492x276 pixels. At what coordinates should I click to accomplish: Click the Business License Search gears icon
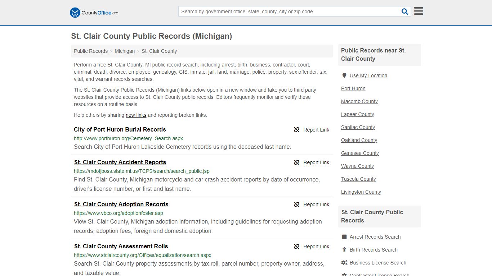pos(344,263)
